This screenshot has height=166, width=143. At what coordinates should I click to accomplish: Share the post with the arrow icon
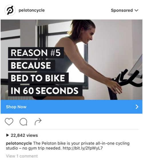[x=38, y=122]
